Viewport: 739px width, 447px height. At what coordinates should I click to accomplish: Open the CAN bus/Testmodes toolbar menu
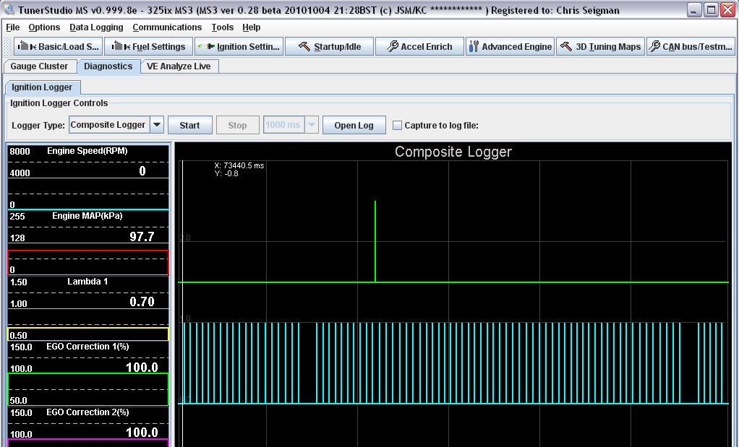click(691, 47)
